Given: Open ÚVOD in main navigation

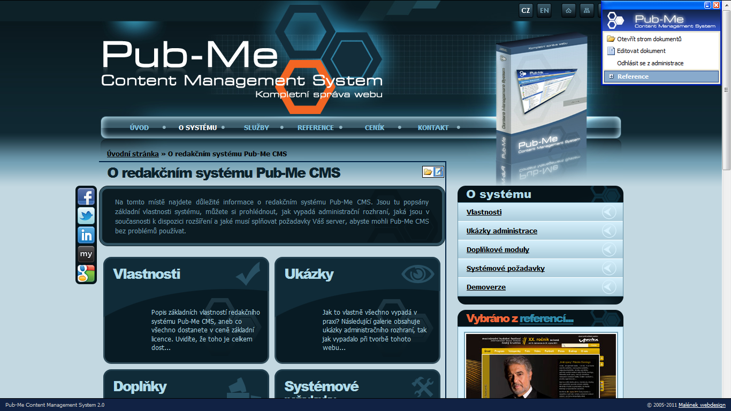Looking at the screenshot, I should [139, 127].
